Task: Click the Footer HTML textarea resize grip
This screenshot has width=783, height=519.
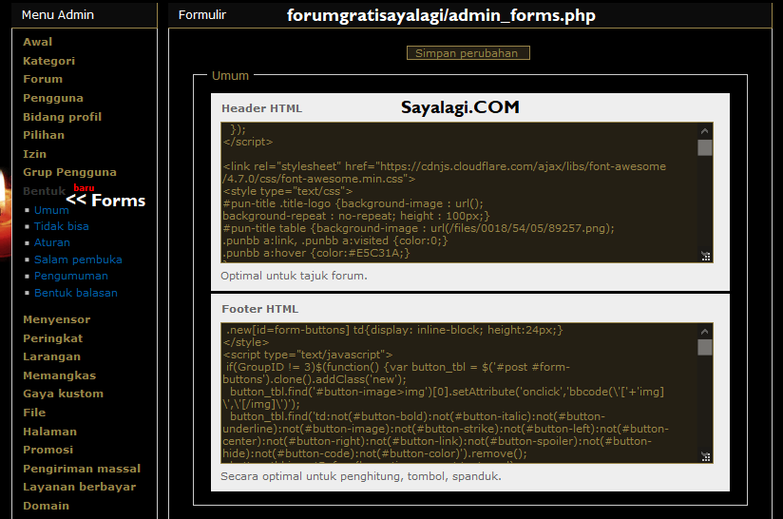Action: click(x=706, y=456)
